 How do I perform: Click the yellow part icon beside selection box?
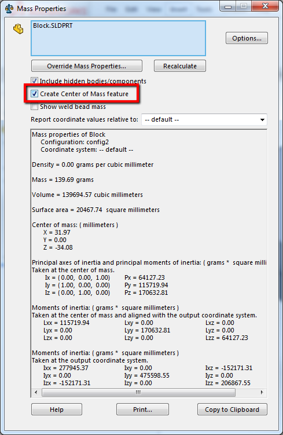19,29
